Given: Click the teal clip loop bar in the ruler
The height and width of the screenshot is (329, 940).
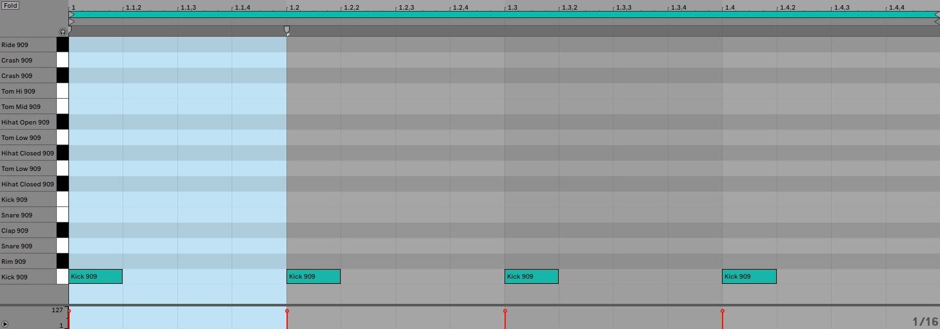Looking at the screenshot, I should (503, 14).
